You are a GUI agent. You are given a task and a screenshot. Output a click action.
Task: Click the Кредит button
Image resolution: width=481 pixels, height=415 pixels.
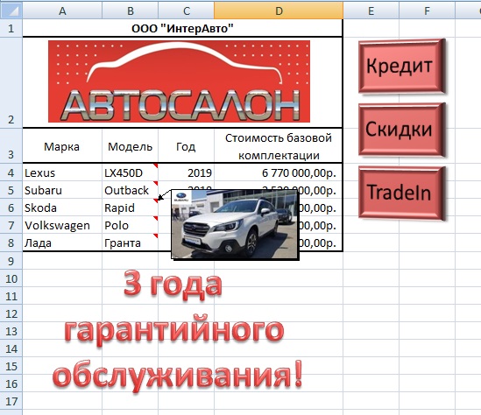pos(401,66)
